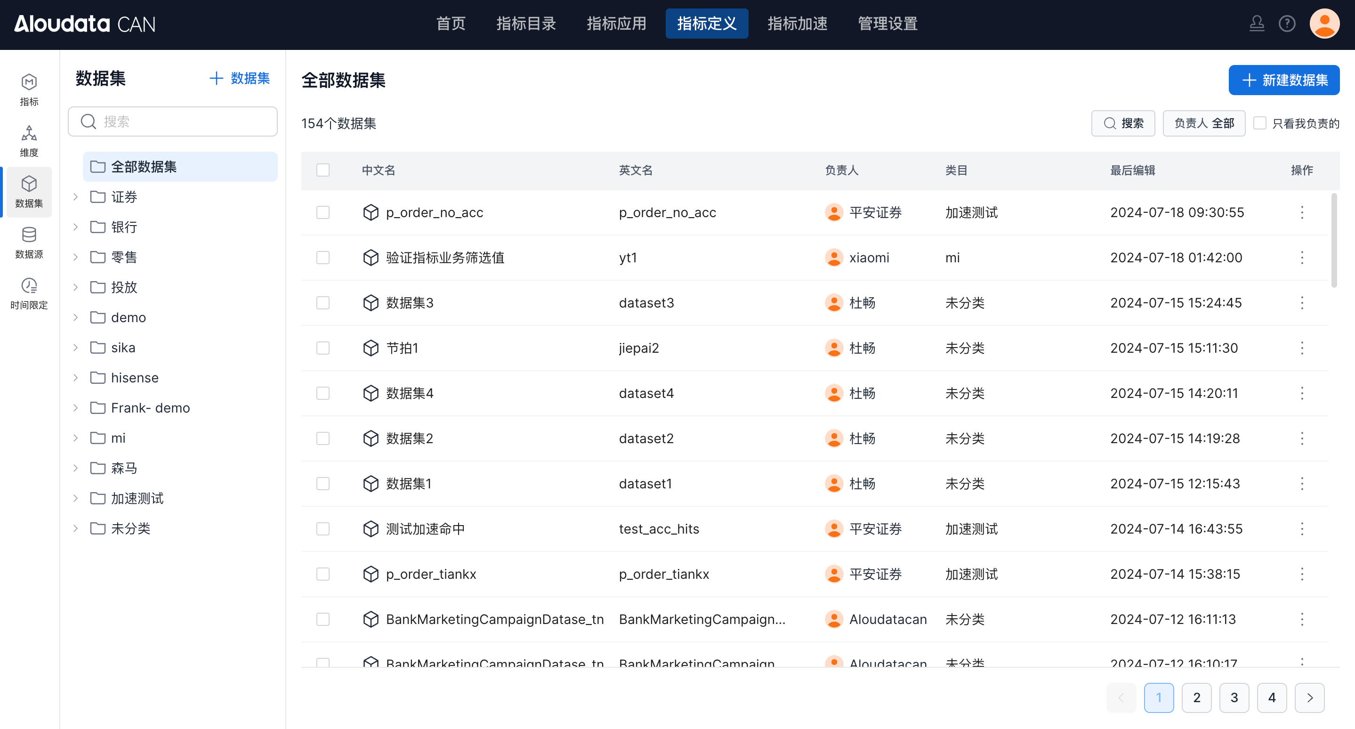
Task: Open the 管理设置 navigation tab
Action: pyautogui.click(x=887, y=24)
